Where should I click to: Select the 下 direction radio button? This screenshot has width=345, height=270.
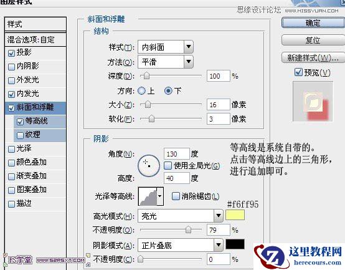pos(168,91)
